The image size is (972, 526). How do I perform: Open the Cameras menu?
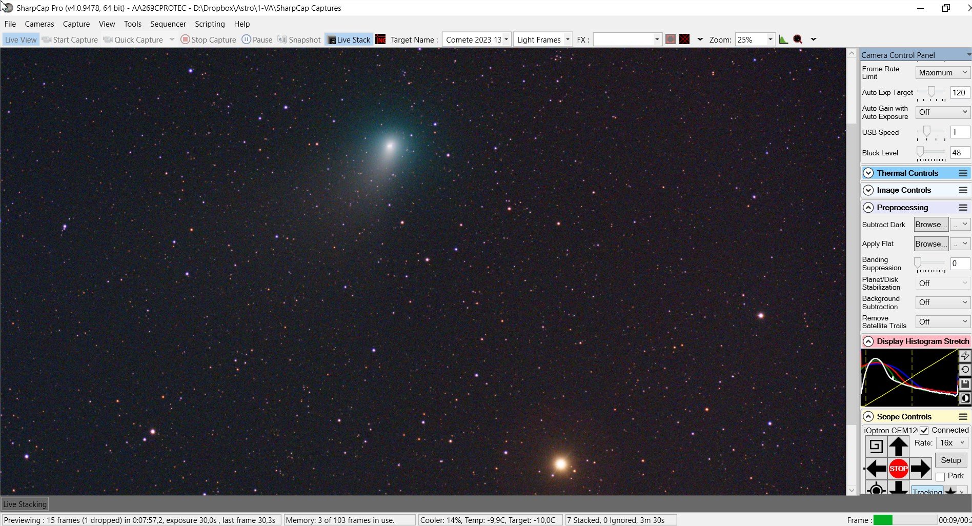click(x=39, y=24)
